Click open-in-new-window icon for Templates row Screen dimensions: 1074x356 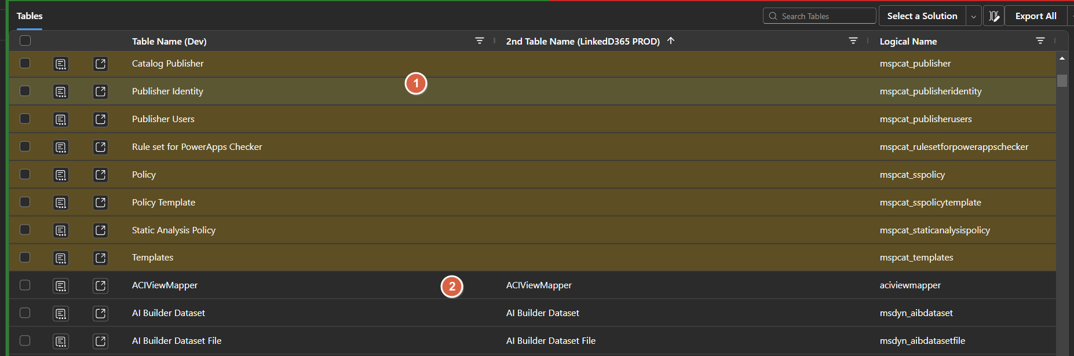click(100, 258)
